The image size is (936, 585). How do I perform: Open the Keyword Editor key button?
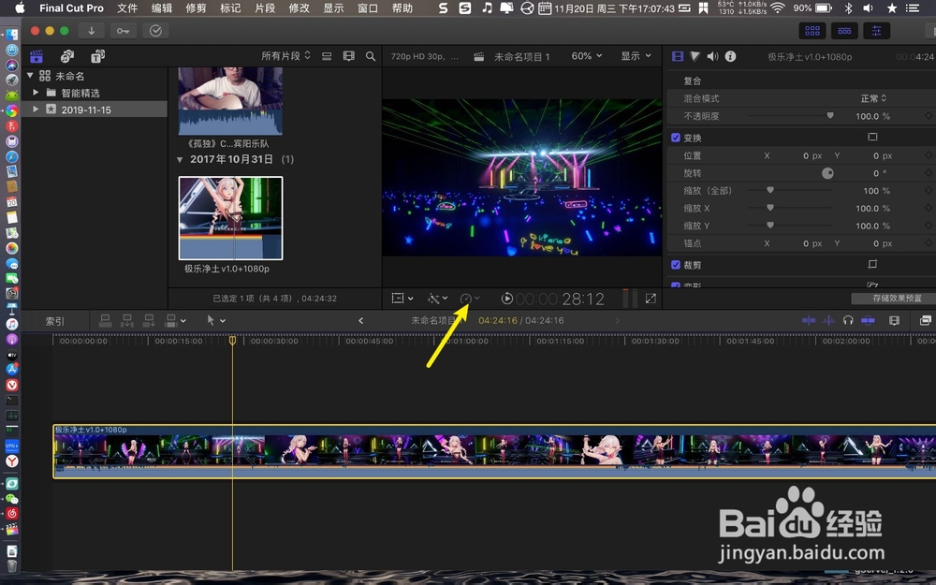[123, 31]
